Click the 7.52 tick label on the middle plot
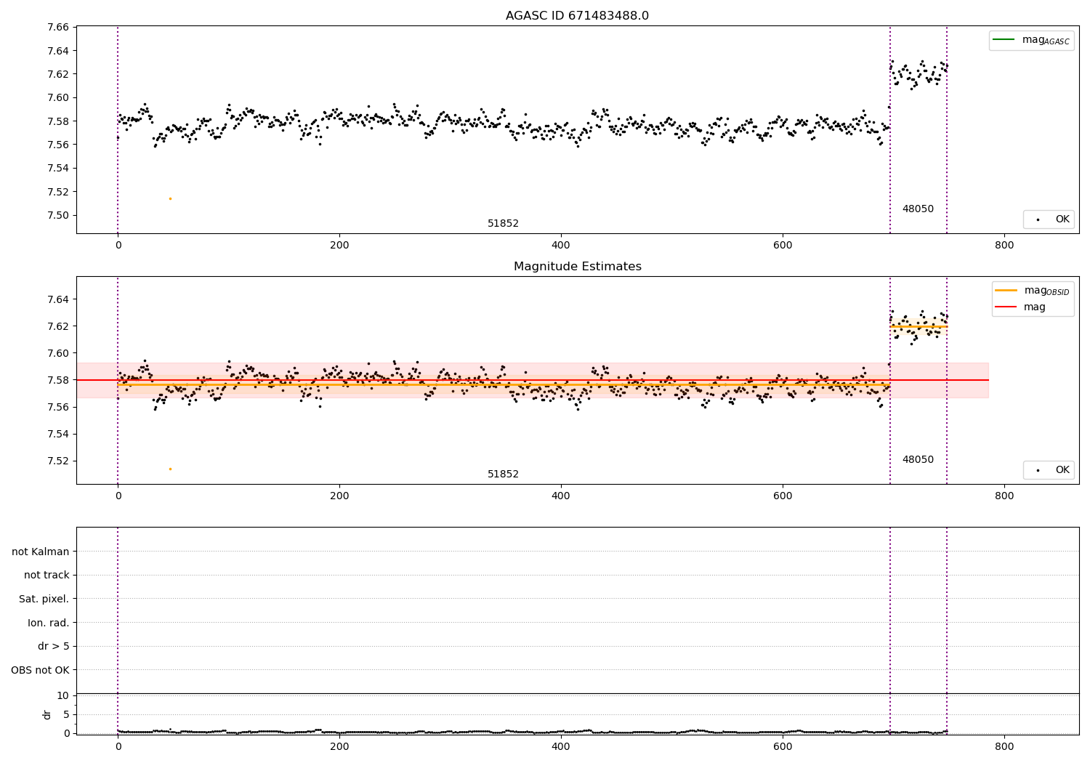The image size is (1090, 763). pos(57,461)
